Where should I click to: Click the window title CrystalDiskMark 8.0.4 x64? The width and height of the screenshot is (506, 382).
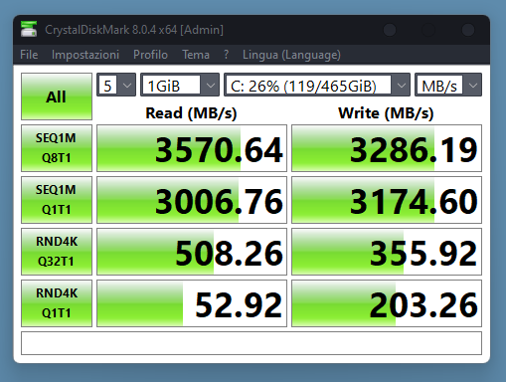coord(134,30)
